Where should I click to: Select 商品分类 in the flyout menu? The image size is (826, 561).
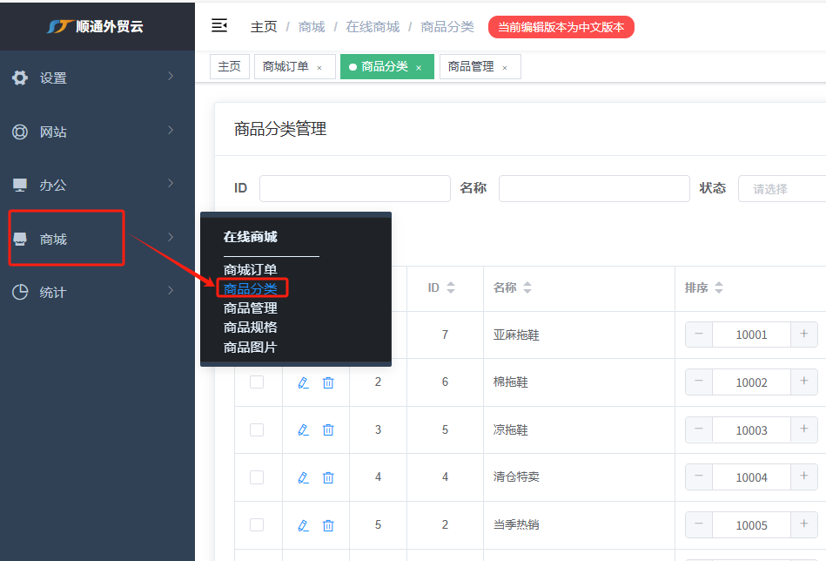250,288
